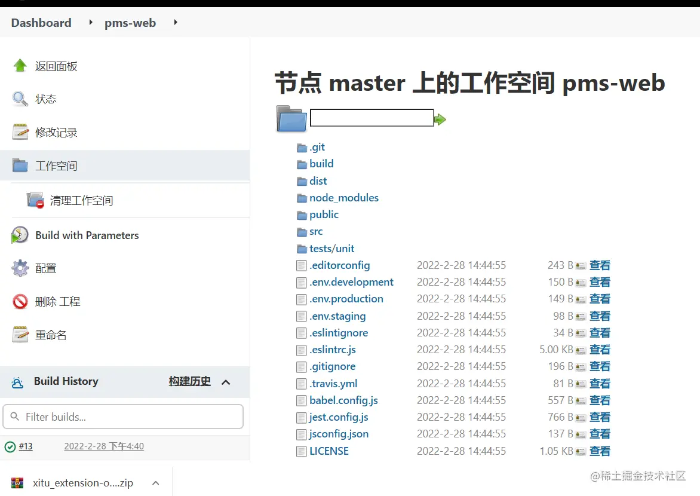Click the folder icon beside .git
Viewport: 700px width, 496px height.
(302, 148)
